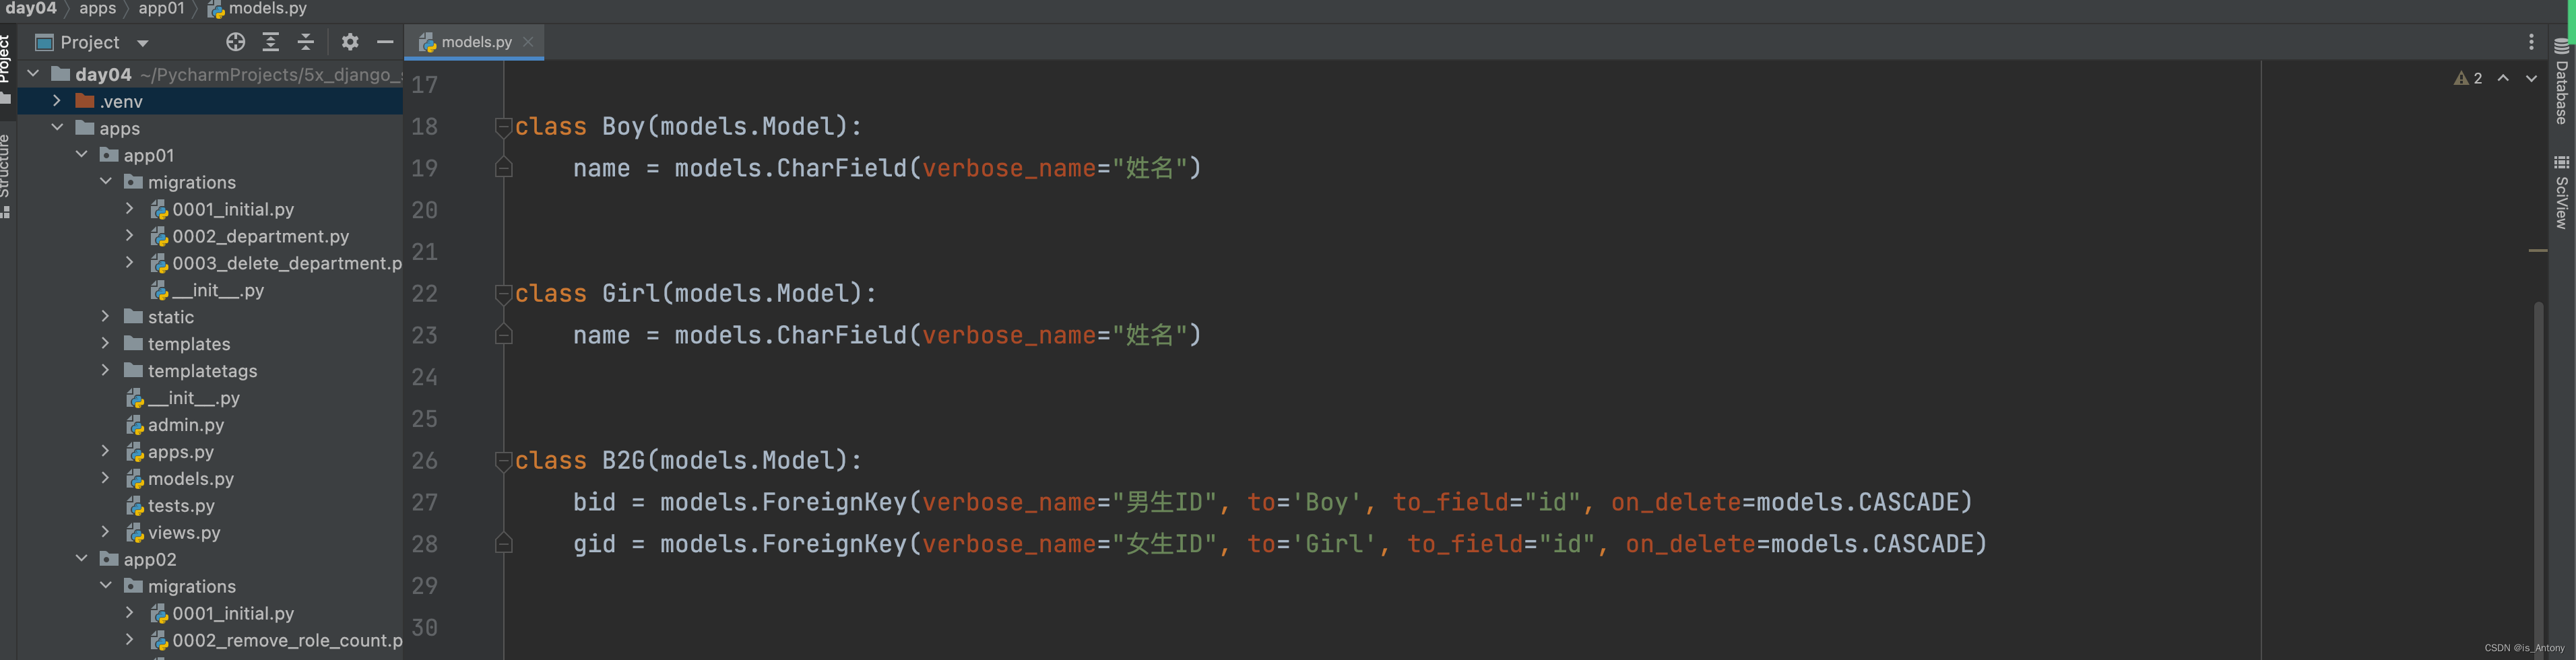
Task: Click the '男生ID' verbose_name string
Action: pyautogui.click(x=1164, y=502)
